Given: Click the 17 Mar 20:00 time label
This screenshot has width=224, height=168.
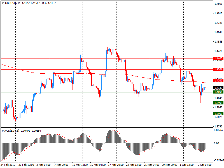Looking at the screenshot, I should [116, 165].
